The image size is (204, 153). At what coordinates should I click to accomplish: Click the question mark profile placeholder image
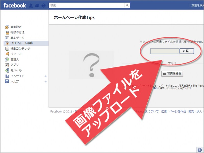click(x=91, y=65)
